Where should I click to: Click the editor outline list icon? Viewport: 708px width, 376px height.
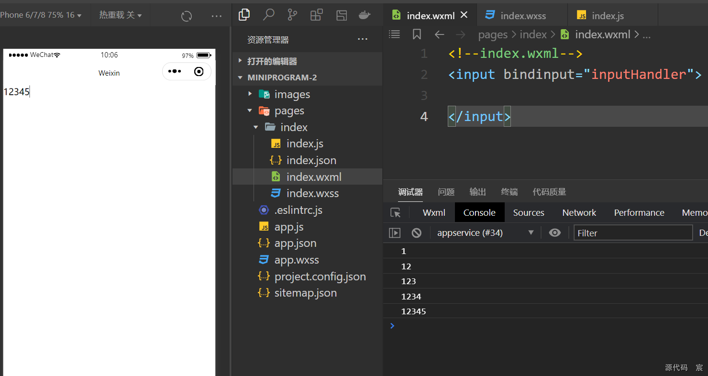(394, 34)
